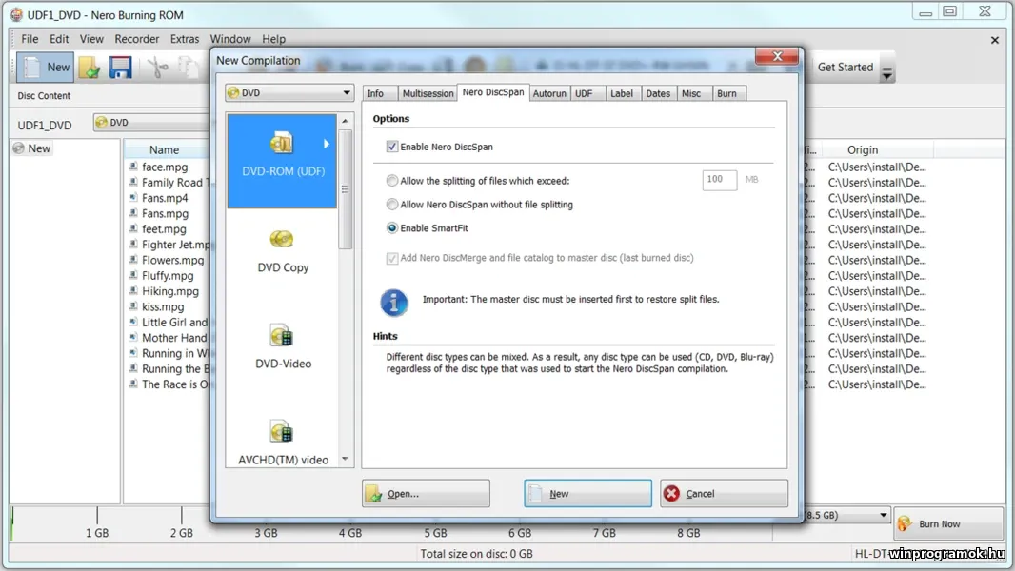Select the Enable SmartFit radio button
The image size is (1015, 571).
point(390,227)
